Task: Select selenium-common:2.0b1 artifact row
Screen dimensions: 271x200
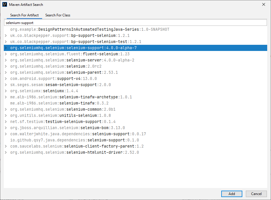Action: tap(135, 110)
